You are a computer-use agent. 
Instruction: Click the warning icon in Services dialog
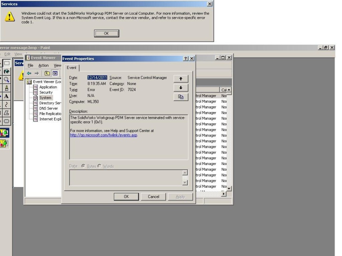tap(10, 17)
